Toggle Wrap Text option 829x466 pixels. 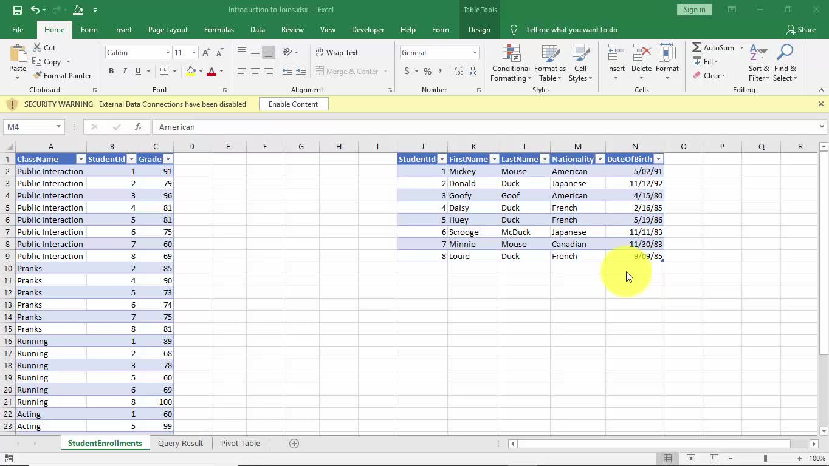337,53
